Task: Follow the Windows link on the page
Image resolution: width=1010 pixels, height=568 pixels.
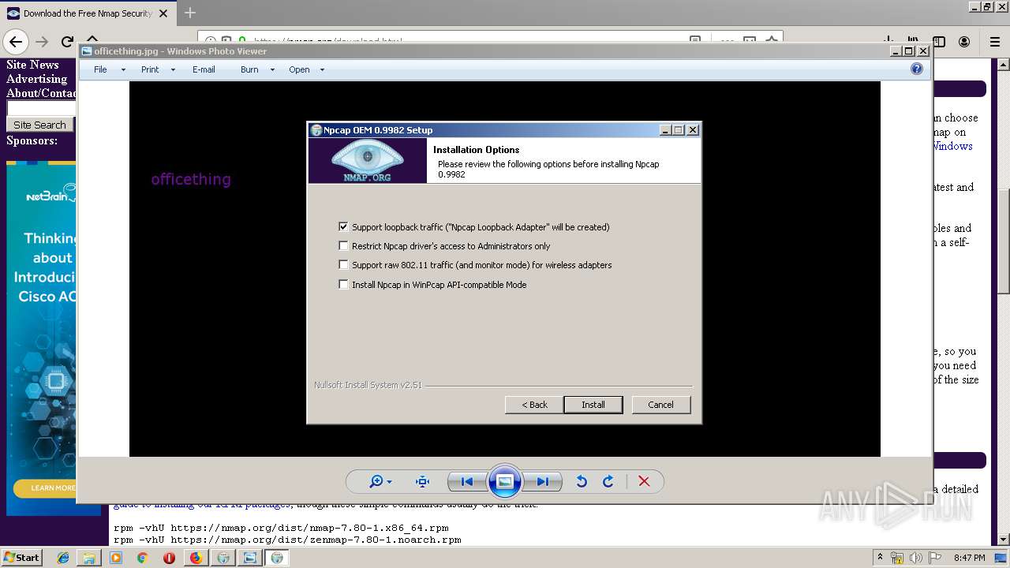Action: coord(952,146)
